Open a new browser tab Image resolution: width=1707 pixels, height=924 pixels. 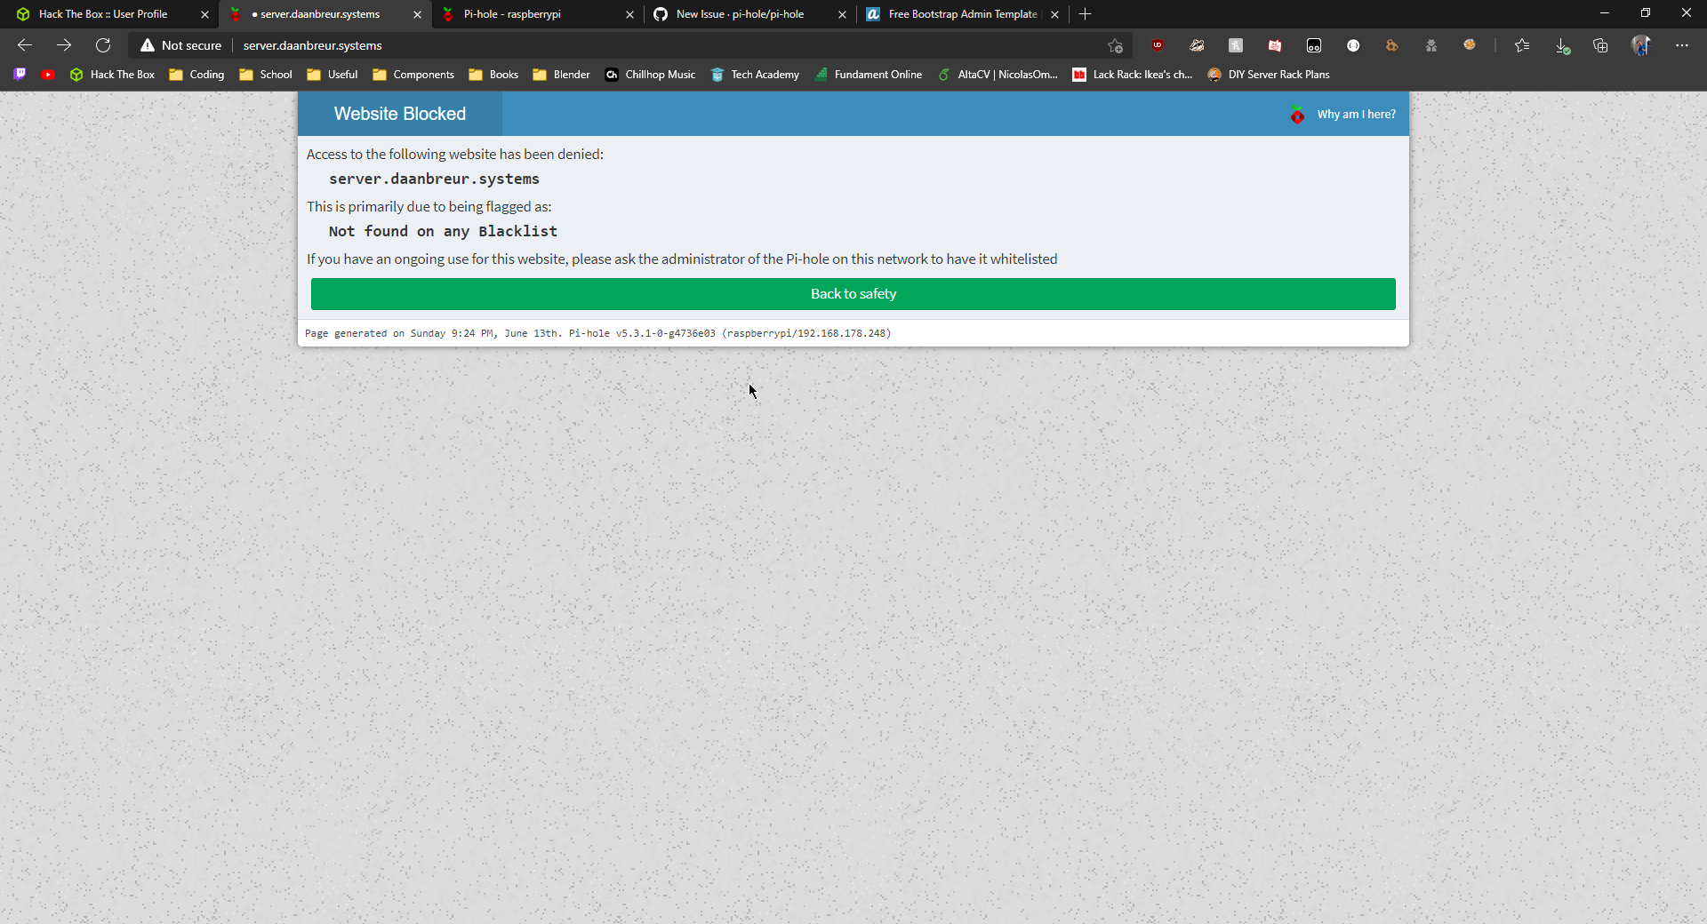[1085, 14]
